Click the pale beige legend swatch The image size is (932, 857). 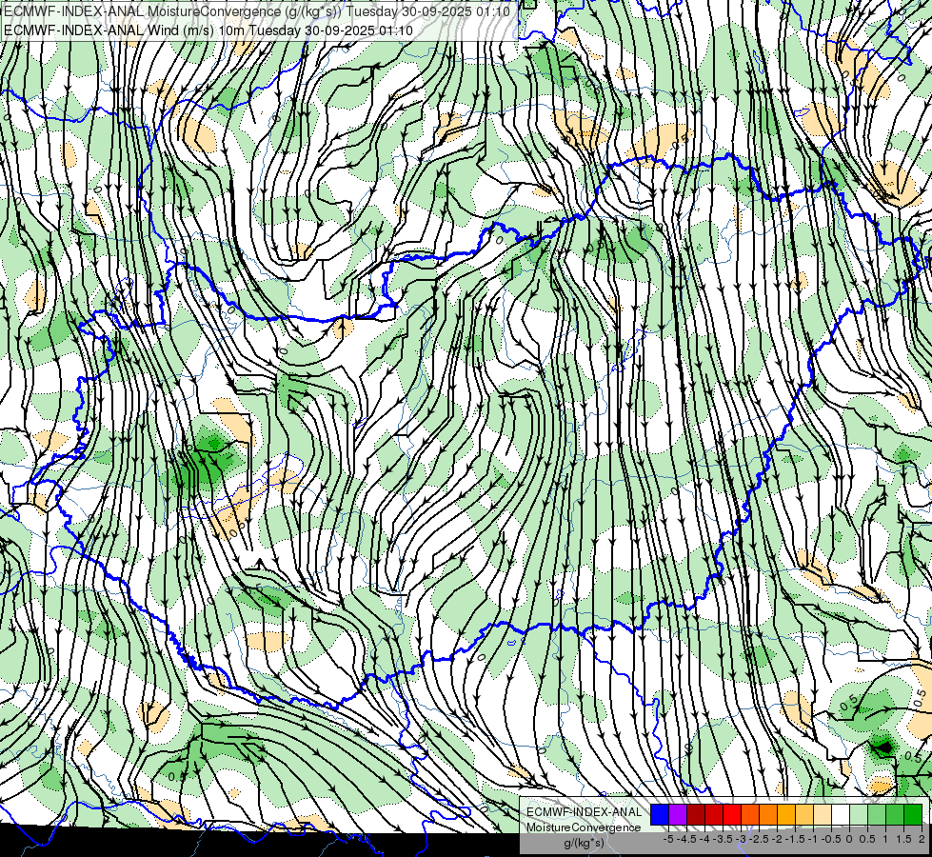point(823,814)
